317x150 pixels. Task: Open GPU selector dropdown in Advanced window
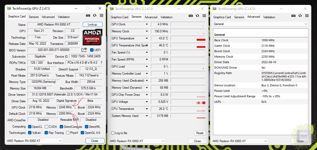[x=240, y=141]
